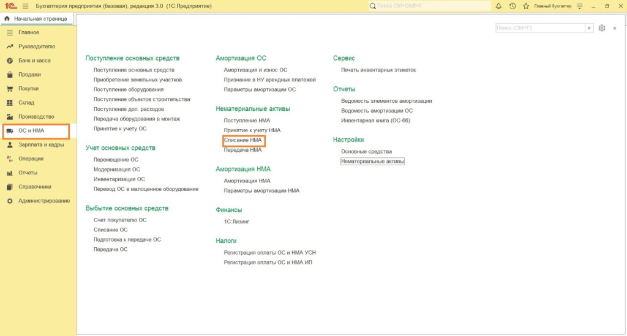Open Поступление оборудования link

(x=129, y=89)
